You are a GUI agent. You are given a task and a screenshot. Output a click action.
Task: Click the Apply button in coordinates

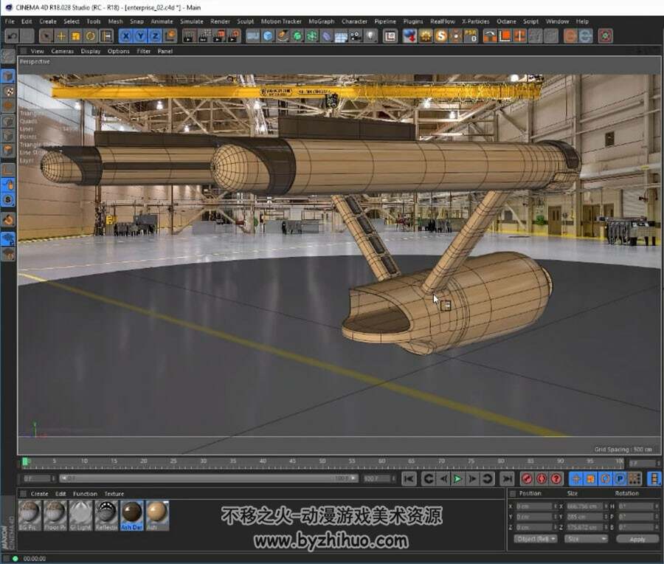[637, 539]
